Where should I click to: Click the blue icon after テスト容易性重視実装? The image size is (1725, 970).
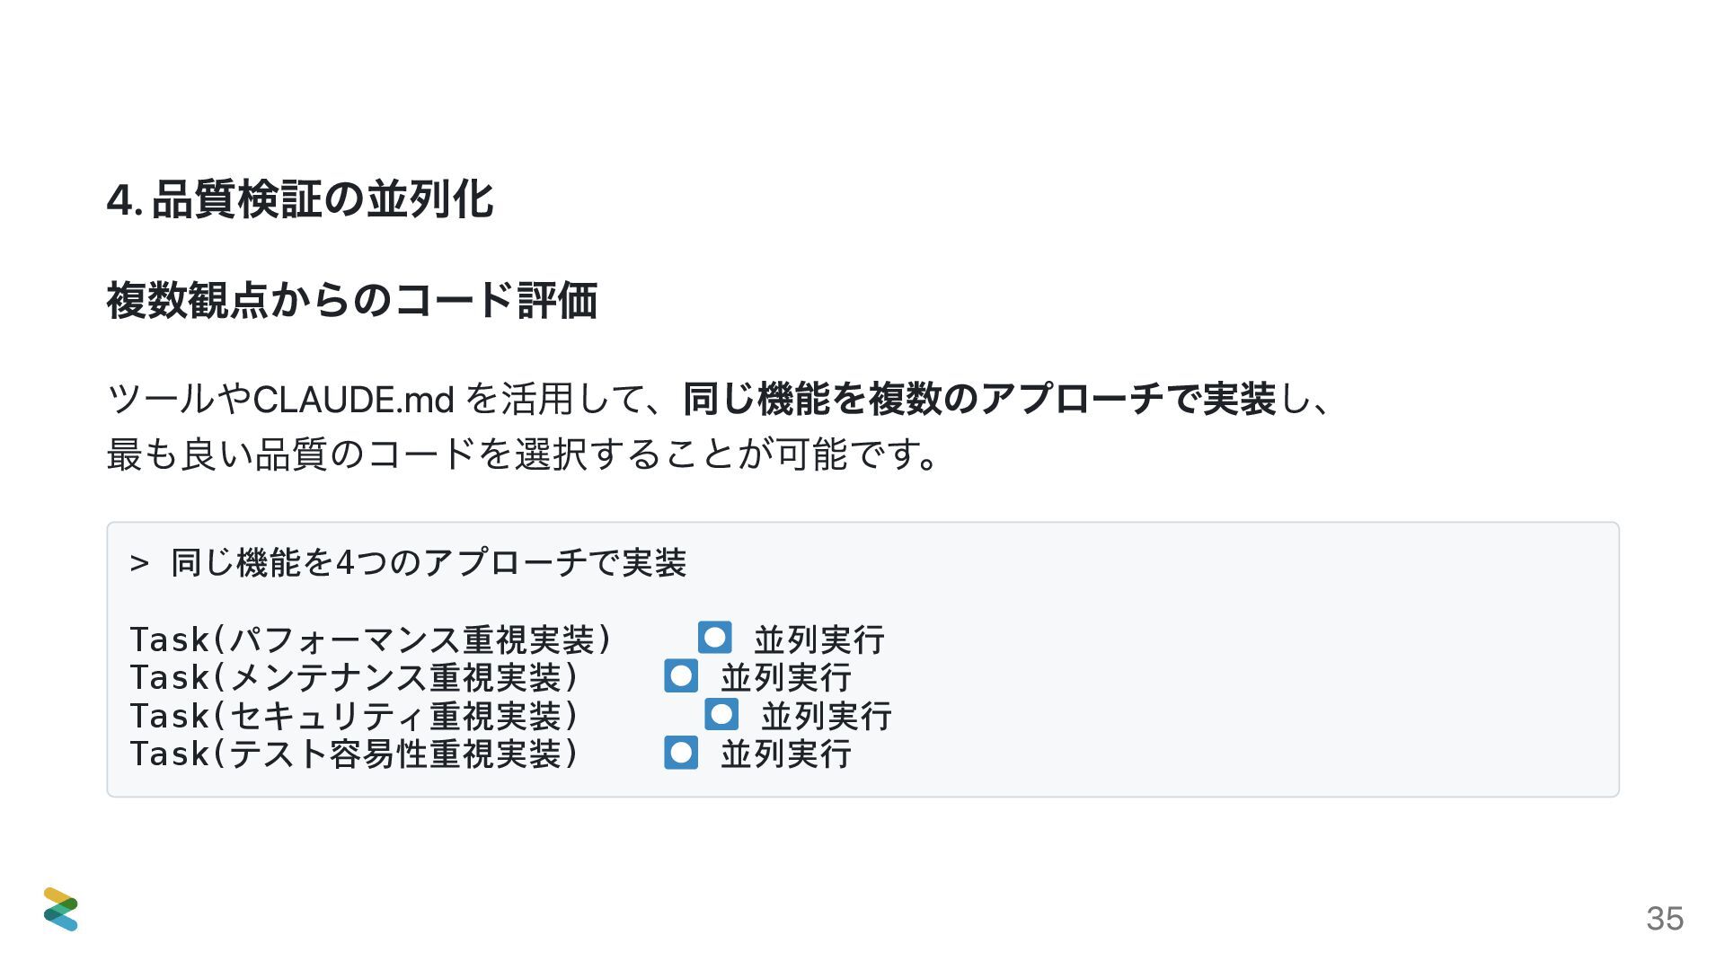click(x=681, y=753)
